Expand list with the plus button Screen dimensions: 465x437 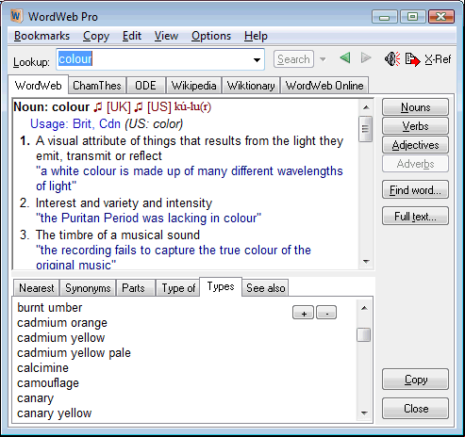(303, 313)
